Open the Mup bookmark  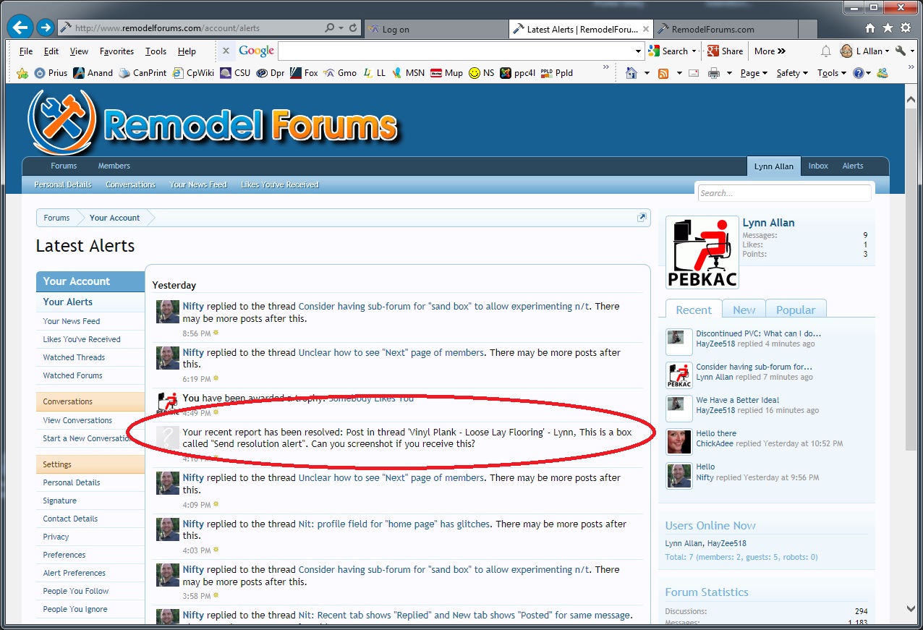point(446,73)
